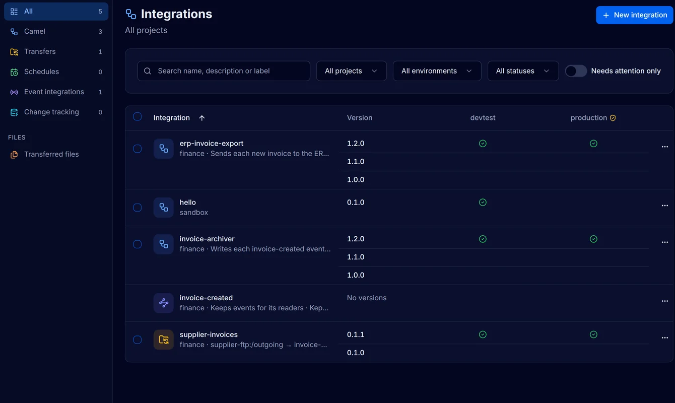
Task: Check the hello row checkbox
Action: click(138, 208)
